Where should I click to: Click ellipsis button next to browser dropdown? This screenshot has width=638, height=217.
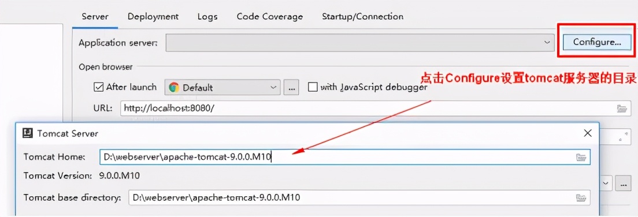[x=291, y=87]
